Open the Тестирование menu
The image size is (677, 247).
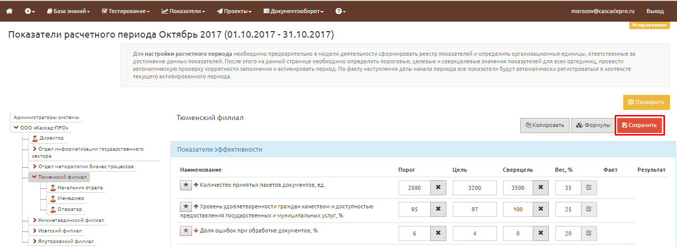pyautogui.click(x=126, y=11)
